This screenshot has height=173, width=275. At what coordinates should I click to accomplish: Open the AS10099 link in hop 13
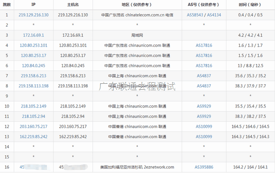[204, 137]
